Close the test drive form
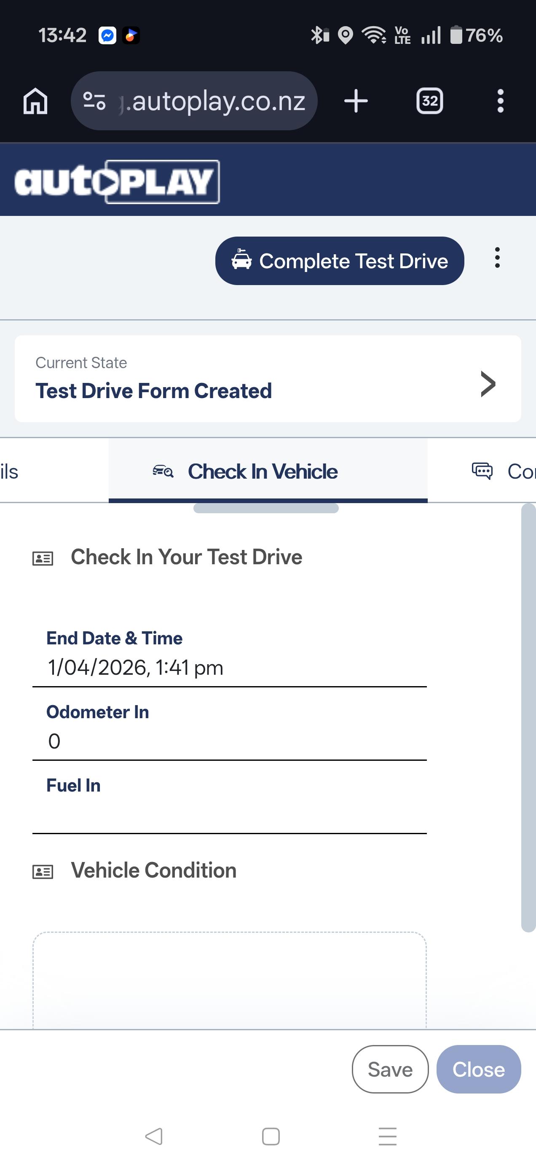Image resolution: width=536 pixels, height=1169 pixels. coord(478,1069)
